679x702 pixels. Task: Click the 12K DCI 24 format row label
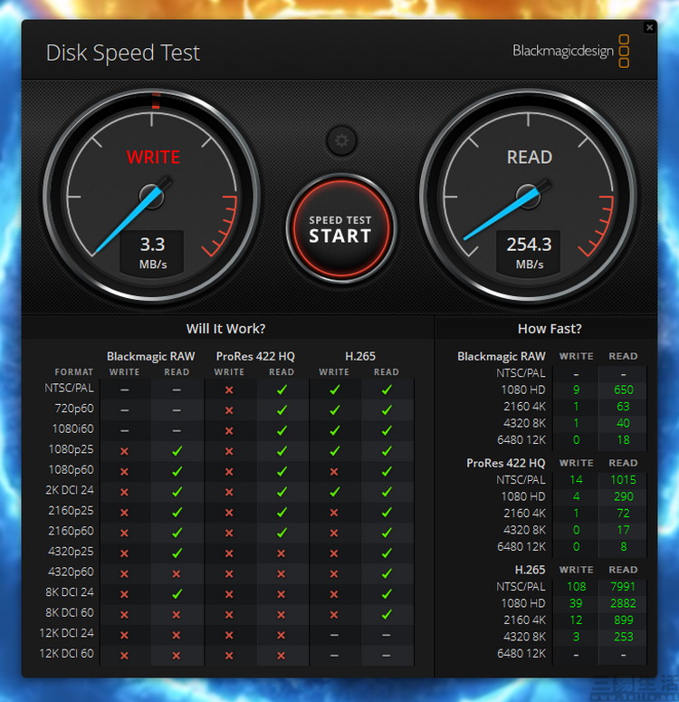pos(67,633)
